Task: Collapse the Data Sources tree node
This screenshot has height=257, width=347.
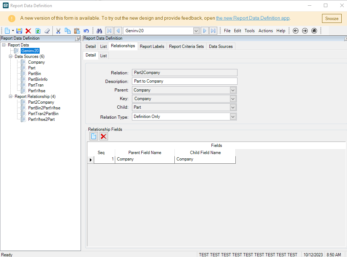Action: (11, 56)
